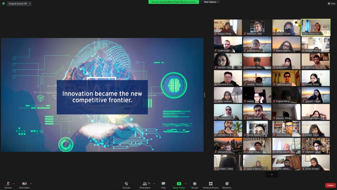This screenshot has width=337, height=190.
Task: Open the View layout menu
Action: (x=331, y=4)
